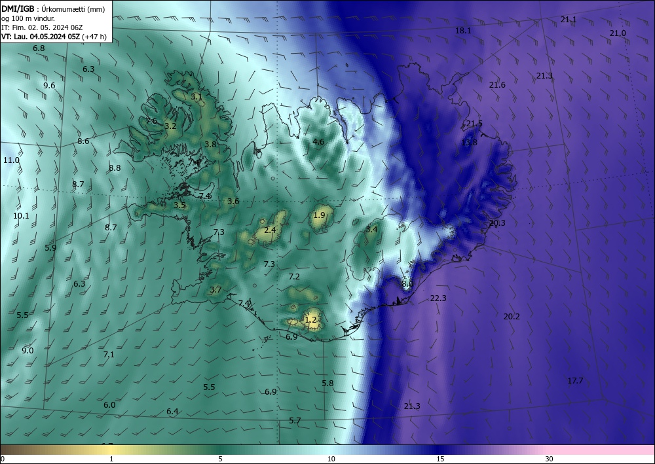Select the map value "3.4"
The image size is (655, 464).
[x=371, y=230]
